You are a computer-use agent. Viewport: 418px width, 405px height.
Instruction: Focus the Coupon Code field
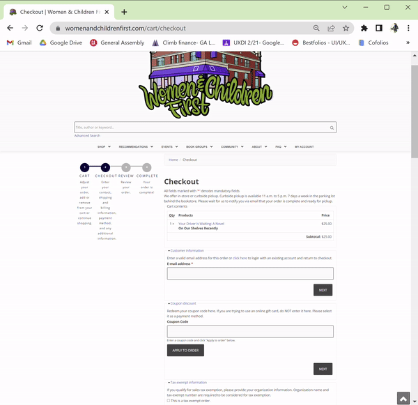pos(250,332)
